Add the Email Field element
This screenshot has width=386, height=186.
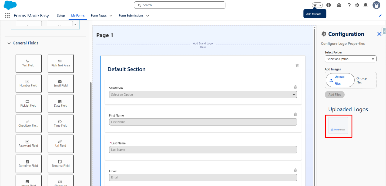point(61,83)
